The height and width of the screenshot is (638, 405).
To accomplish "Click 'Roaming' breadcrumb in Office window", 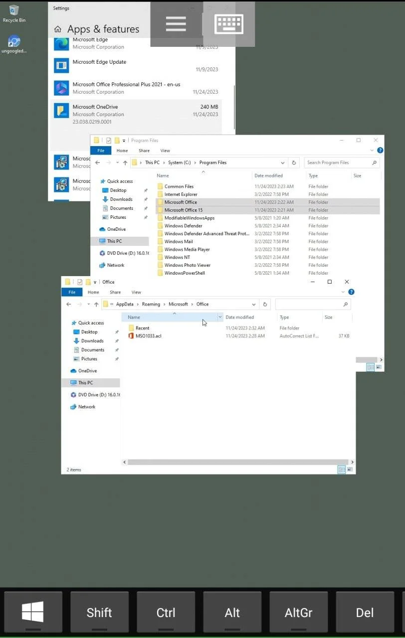I will pyautogui.click(x=151, y=304).
